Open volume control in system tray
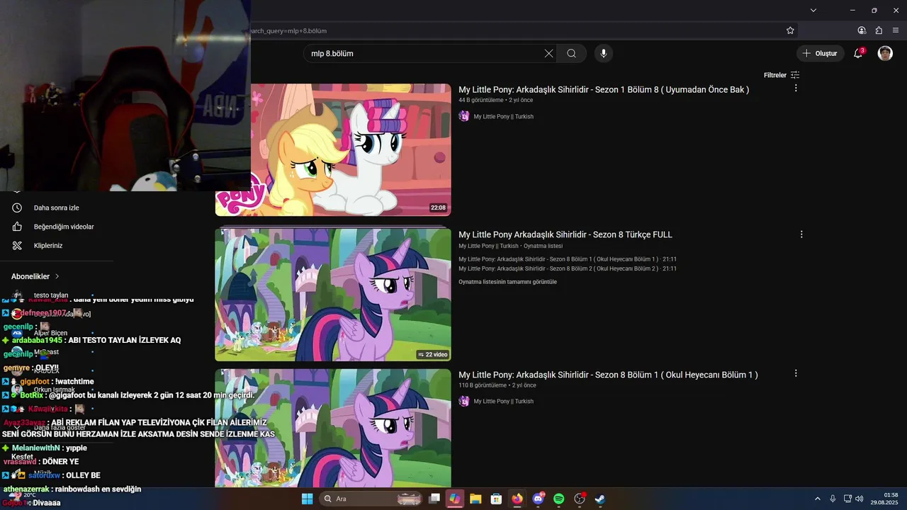907x510 pixels. (859, 499)
